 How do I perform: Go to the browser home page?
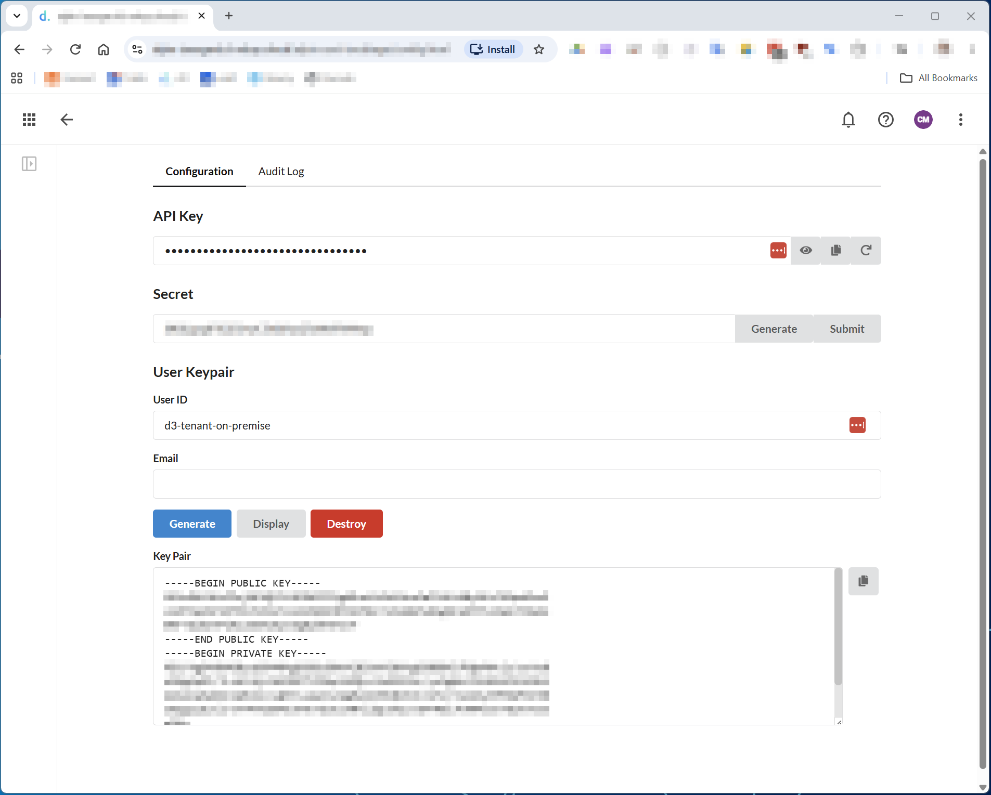click(104, 49)
